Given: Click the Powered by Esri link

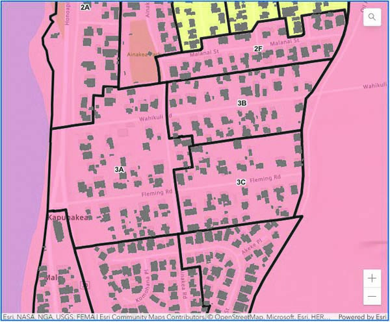Looking at the screenshot, I should tap(363, 317).
